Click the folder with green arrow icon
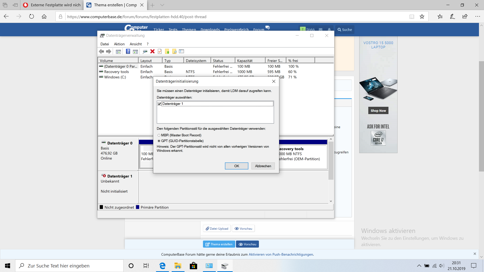 pos(167,51)
